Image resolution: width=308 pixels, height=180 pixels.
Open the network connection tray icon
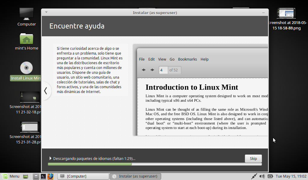(254, 176)
